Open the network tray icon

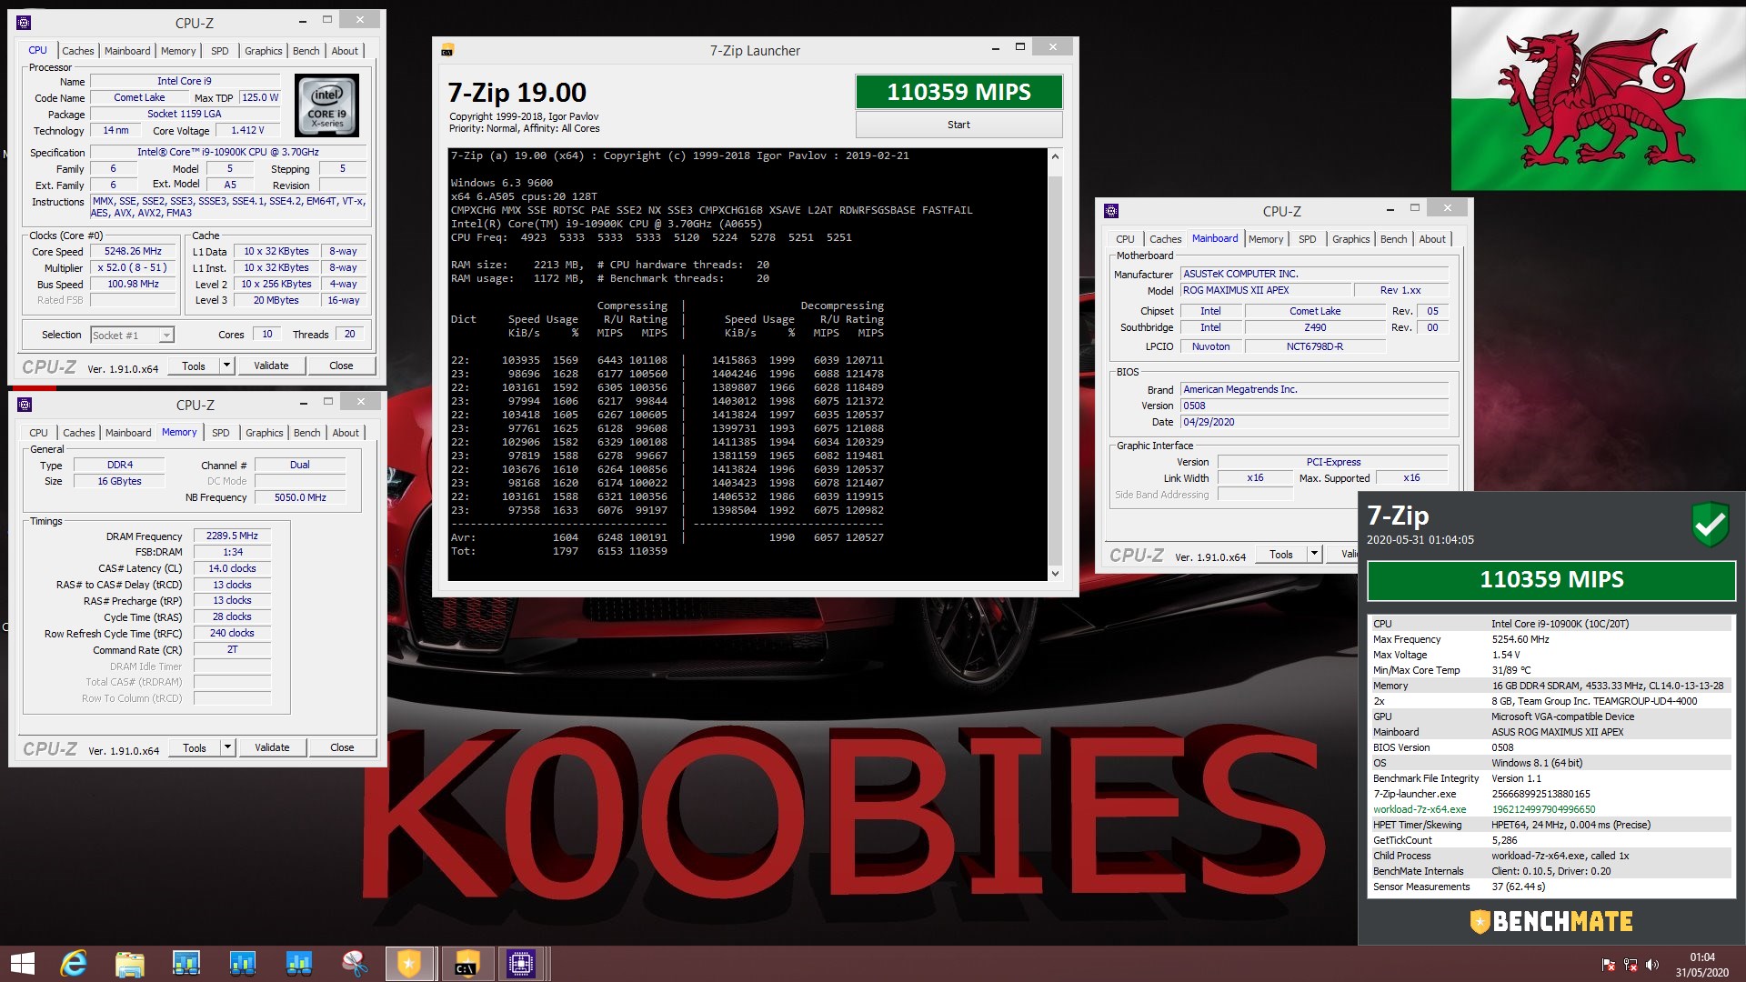coord(1631,965)
